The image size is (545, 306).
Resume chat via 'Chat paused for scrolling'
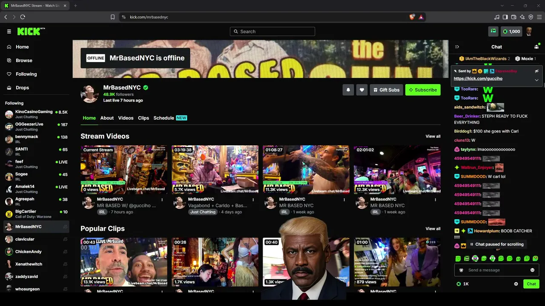tap(496, 244)
